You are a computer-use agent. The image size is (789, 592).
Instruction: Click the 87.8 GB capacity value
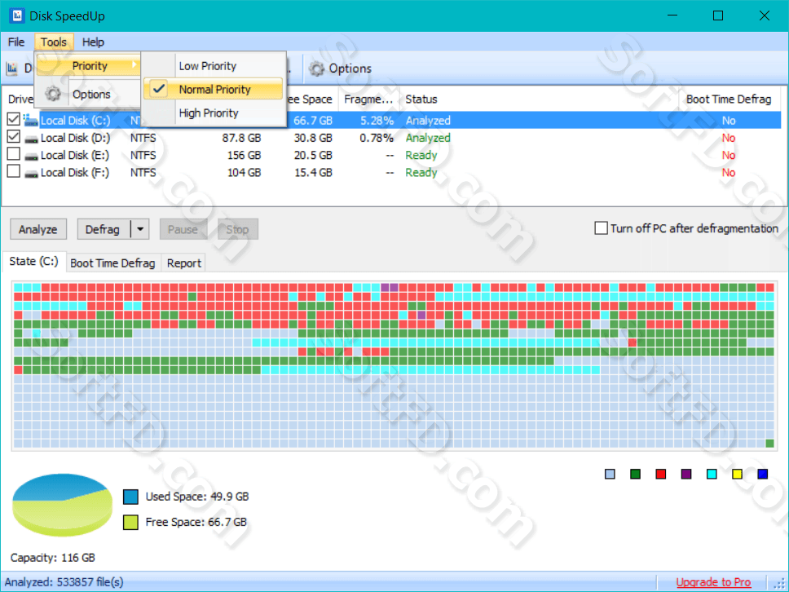pyautogui.click(x=241, y=138)
